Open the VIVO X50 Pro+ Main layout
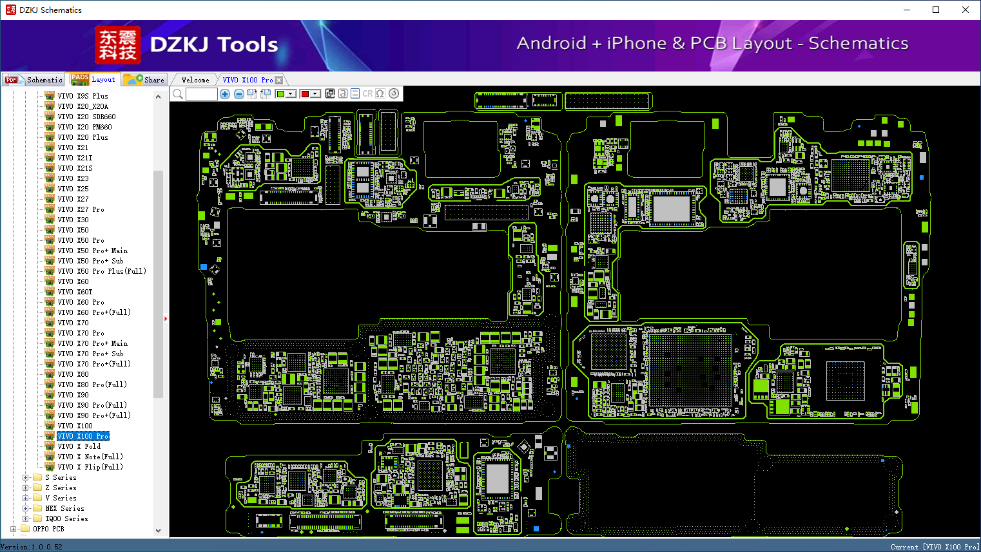981x552 pixels. point(93,251)
